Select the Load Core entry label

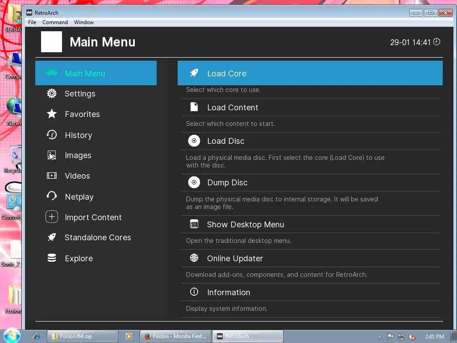tap(227, 74)
